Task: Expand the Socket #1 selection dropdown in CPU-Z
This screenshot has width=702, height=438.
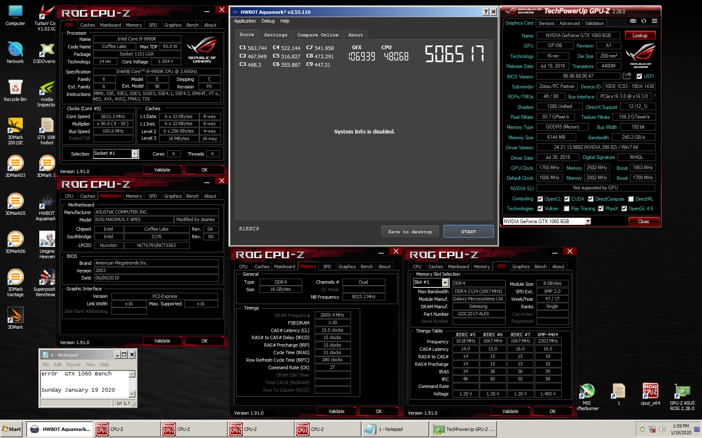Action: (x=135, y=154)
